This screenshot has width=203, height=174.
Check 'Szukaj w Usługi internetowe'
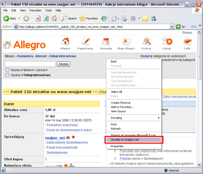click(x=7, y=75)
